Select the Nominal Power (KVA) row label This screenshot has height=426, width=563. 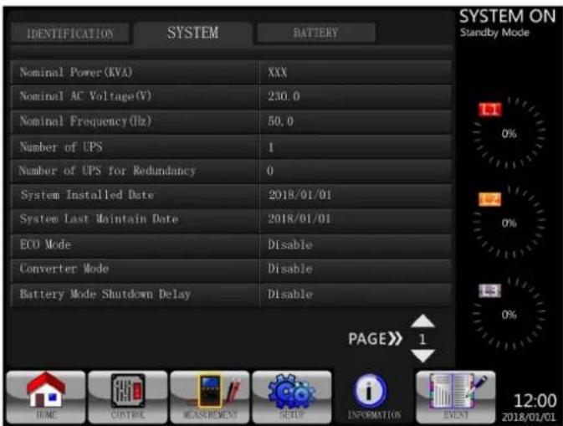(76, 72)
